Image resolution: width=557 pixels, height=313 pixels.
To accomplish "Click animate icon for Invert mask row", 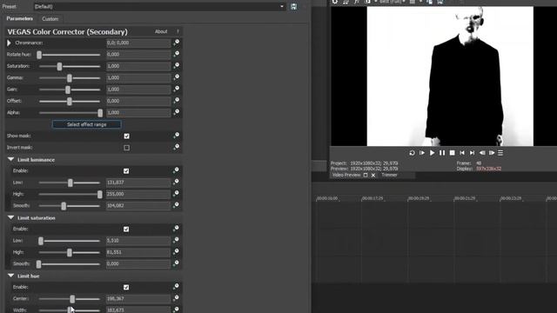I will (x=176, y=147).
